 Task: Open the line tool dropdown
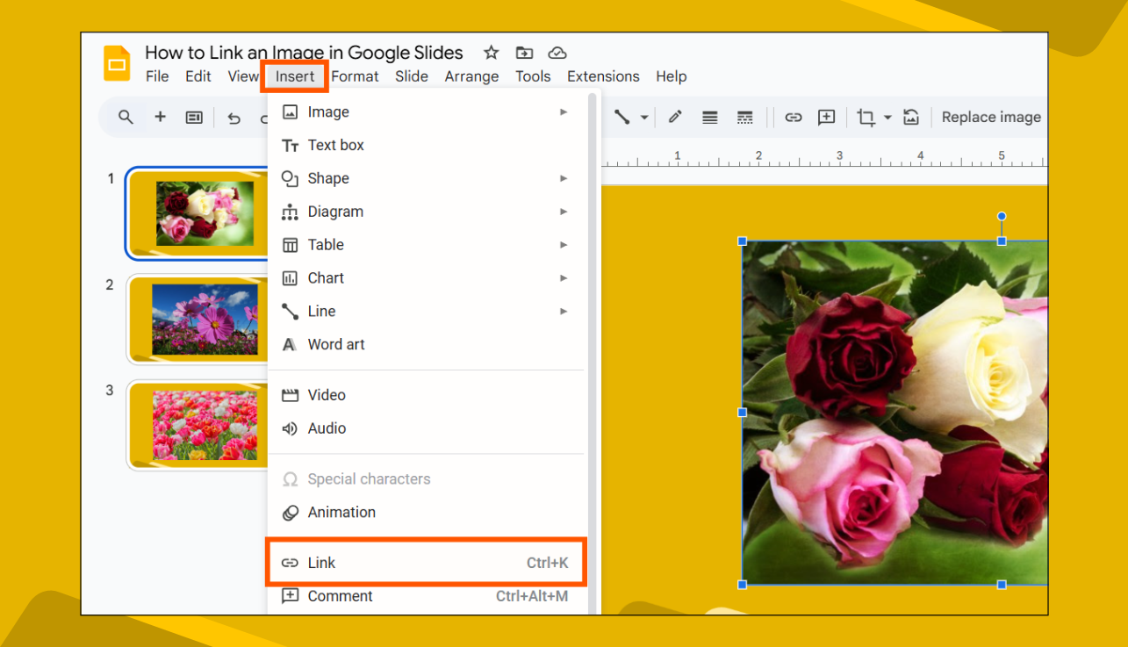(643, 117)
